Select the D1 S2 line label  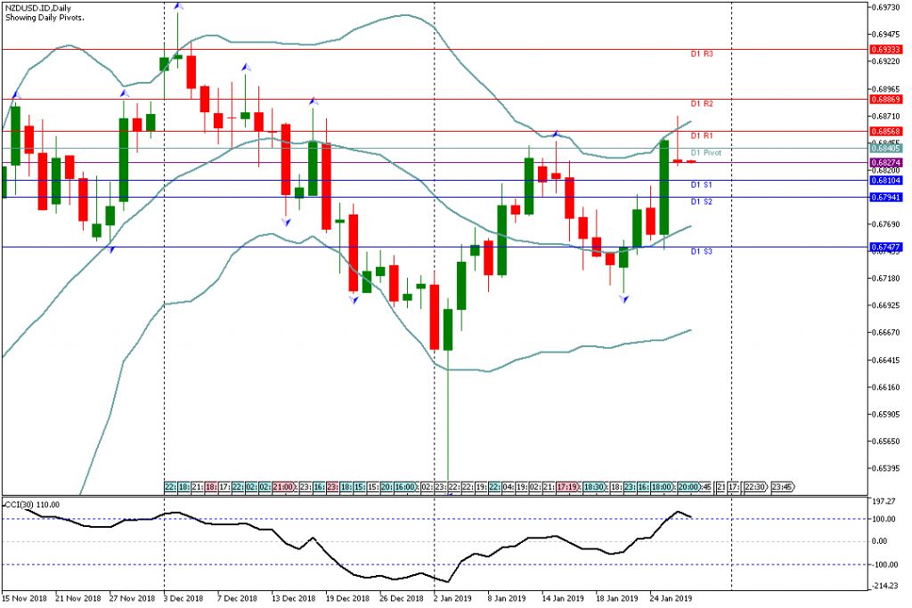tap(702, 202)
